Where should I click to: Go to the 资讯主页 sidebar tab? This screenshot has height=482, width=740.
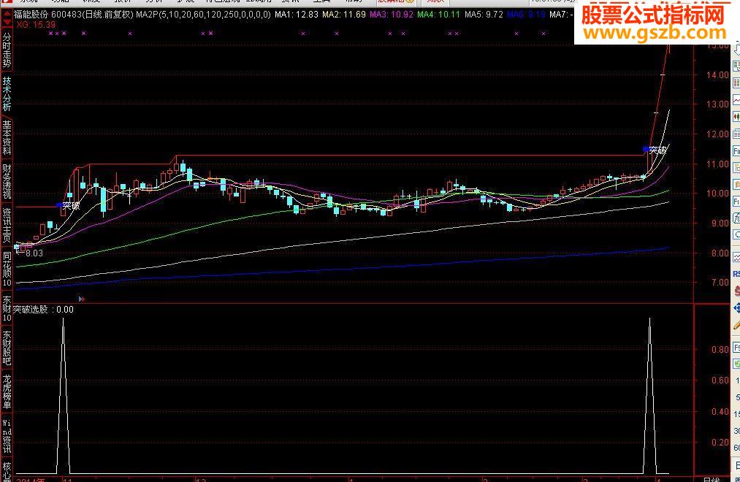click(x=7, y=225)
